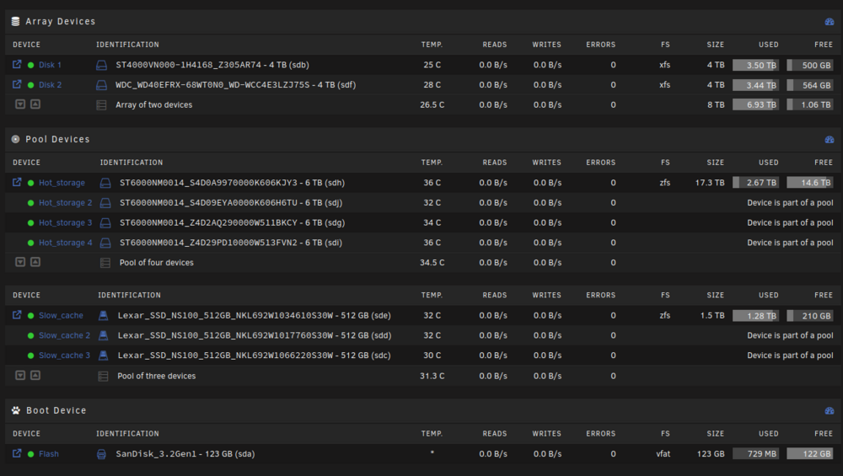Open Hot_storage external link icon

(x=17, y=182)
